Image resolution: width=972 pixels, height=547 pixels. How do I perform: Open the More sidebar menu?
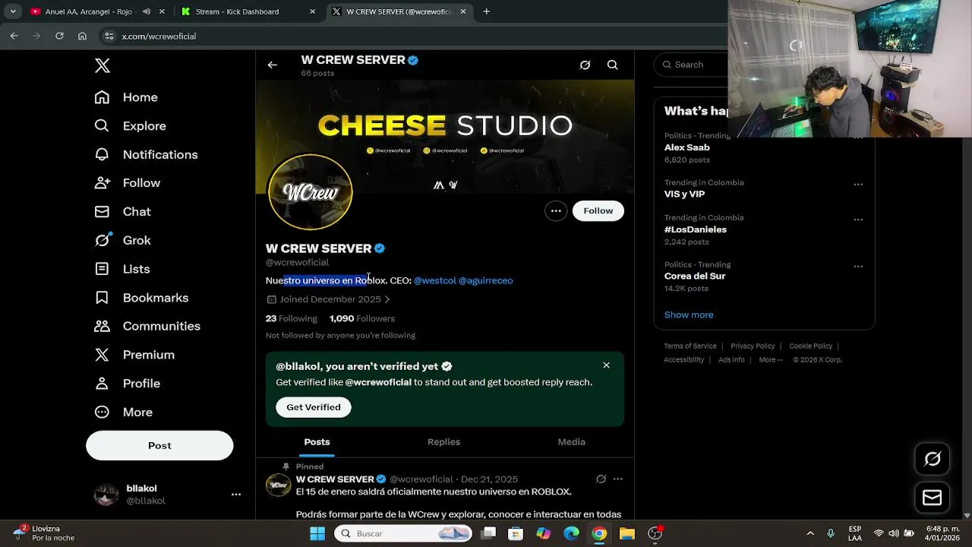(123, 412)
